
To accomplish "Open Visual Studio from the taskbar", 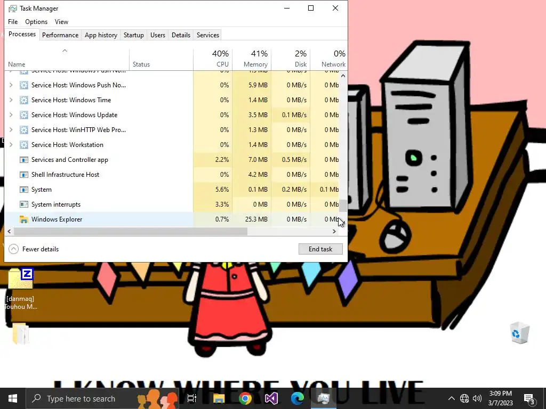I will tap(271, 398).
